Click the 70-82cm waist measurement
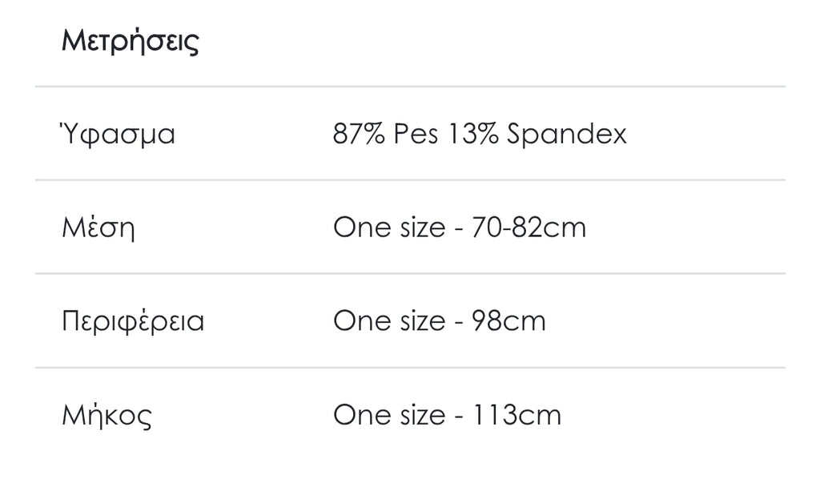The width and height of the screenshot is (820, 483). pyautogui.click(x=529, y=228)
